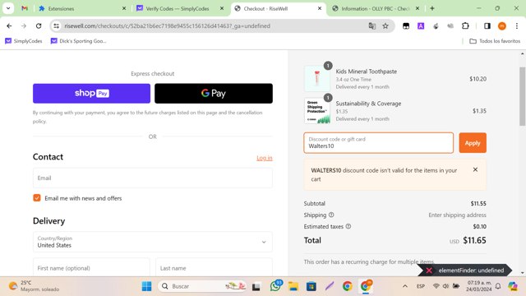
Task: Open File Explorer from the taskbar
Action: [293, 286]
